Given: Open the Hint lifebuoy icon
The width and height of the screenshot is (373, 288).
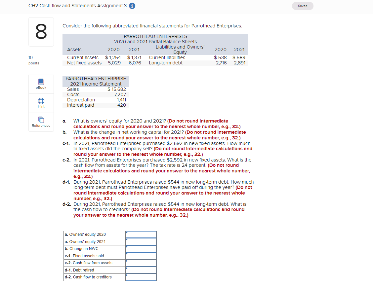Looking at the screenshot, I should point(41,101).
